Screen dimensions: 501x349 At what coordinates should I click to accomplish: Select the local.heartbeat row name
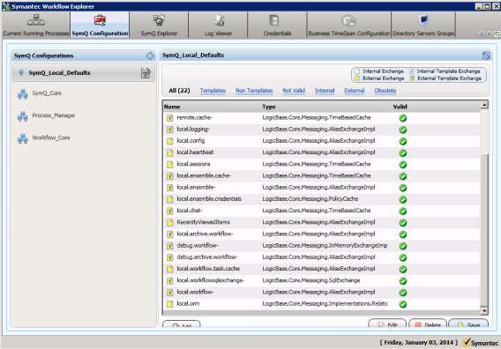tap(195, 152)
